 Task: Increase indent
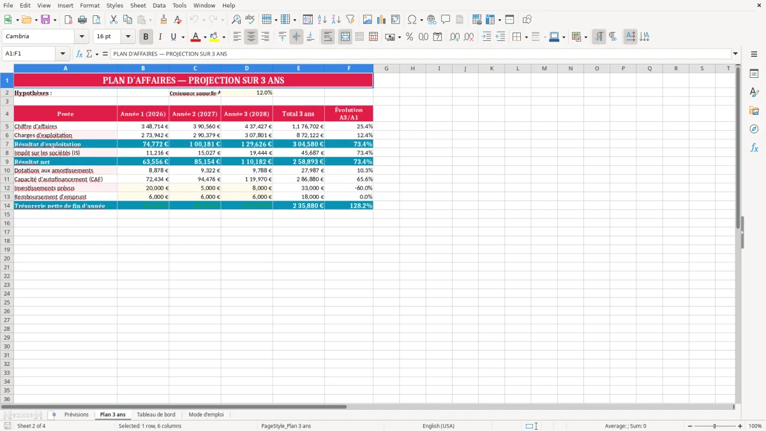486,37
